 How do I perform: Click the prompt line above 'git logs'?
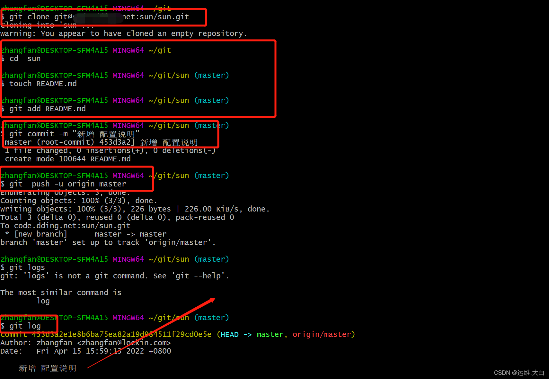click(115, 259)
